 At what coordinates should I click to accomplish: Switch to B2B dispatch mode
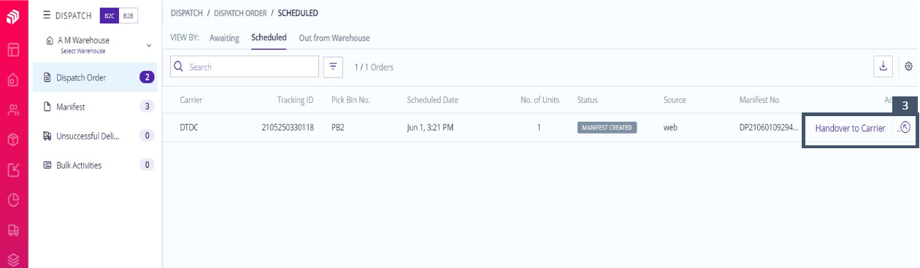pos(129,15)
